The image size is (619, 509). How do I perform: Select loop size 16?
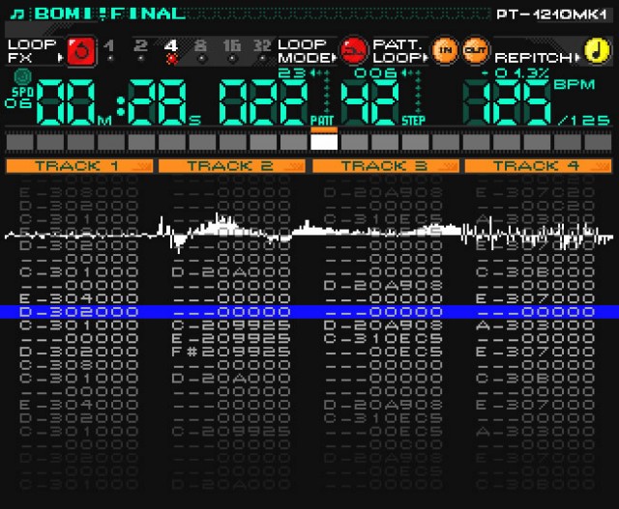(x=232, y=45)
